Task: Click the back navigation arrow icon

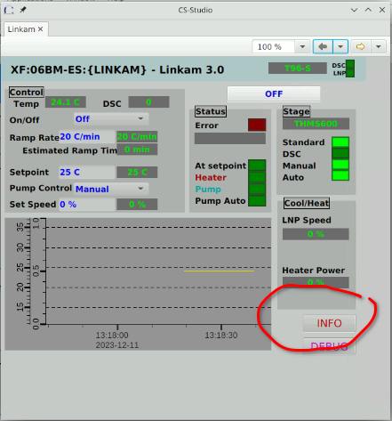Action: coord(323,46)
